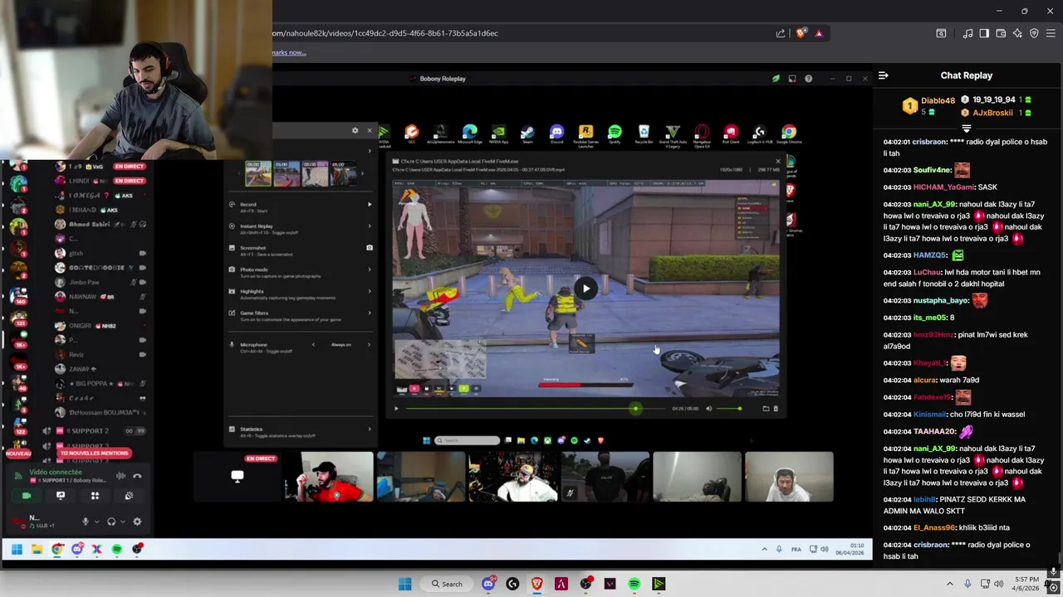Open the tab search icon in Brave
Image resolution: width=1063 pixels, height=597 pixels.
pyautogui.click(x=941, y=33)
